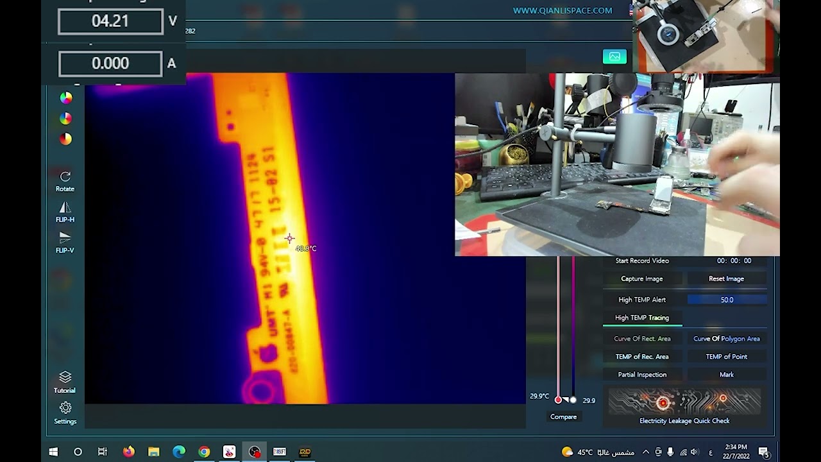Click the voltage reading 04.21 field

110,21
